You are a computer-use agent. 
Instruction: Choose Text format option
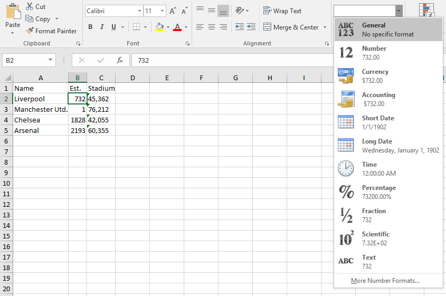[388, 262]
